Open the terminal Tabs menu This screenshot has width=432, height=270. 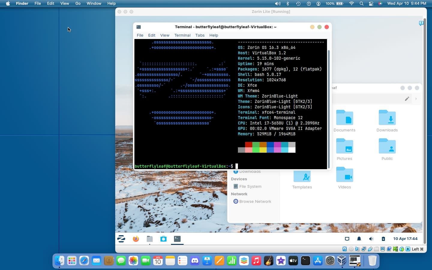pyautogui.click(x=200, y=35)
